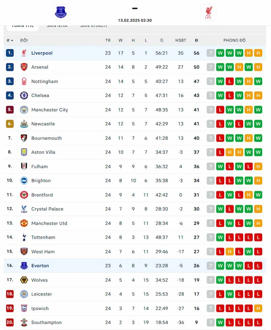Sort standings by the HSBT column header
271x330 pixels.
click(181, 40)
